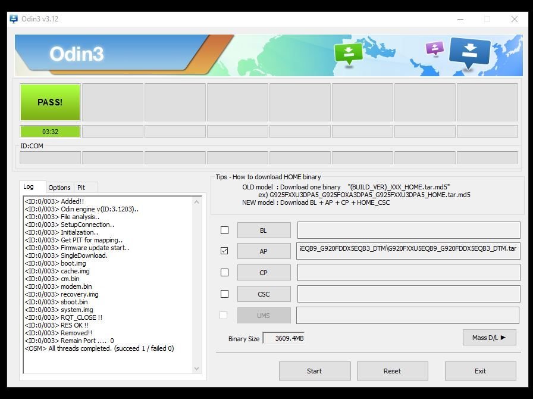This screenshot has height=399, width=533.
Task: Click the Reset button
Action: [392, 371]
